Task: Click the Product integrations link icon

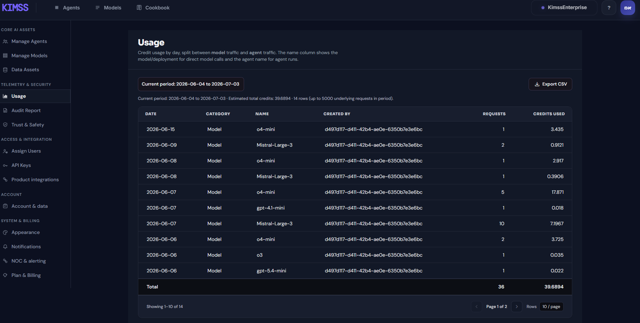Action: pyautogui.click(x=5, y=179)
